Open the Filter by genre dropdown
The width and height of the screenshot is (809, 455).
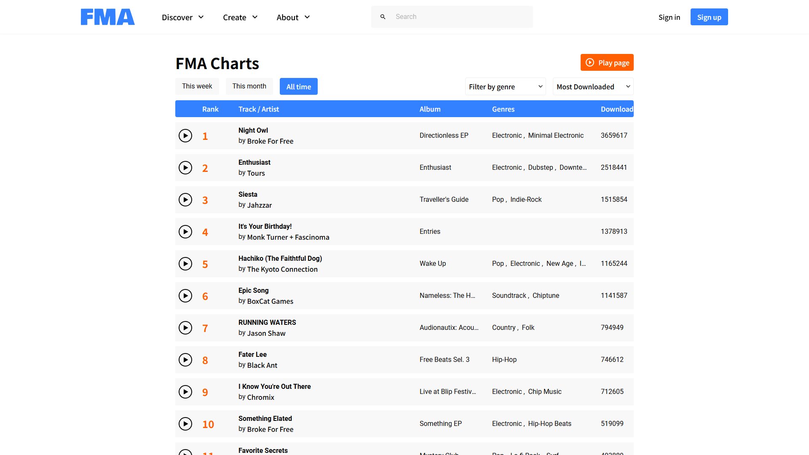(506, 87)
